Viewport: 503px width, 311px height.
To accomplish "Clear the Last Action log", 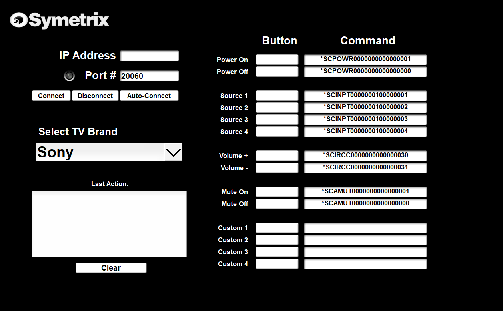I will 111,268.
